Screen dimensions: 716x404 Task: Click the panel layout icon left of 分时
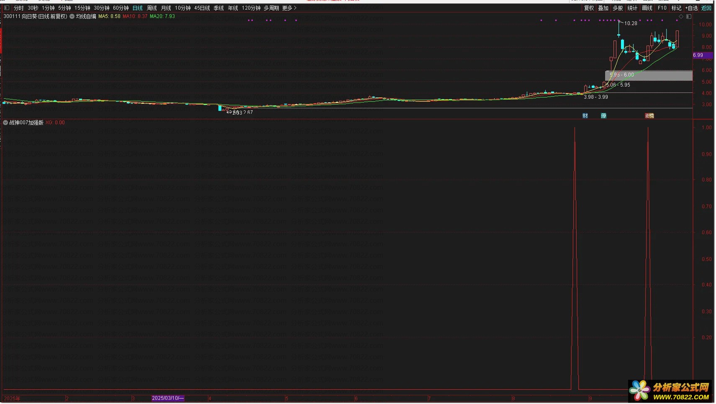(6, 8)
